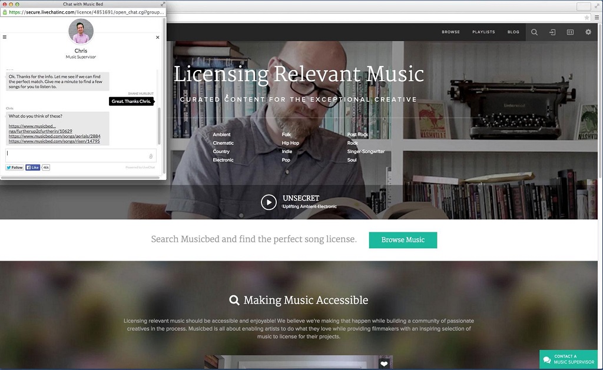
Task: Click the heart icon on the video thumbnail
Action: pyautogui.click(x=384, y=364)
